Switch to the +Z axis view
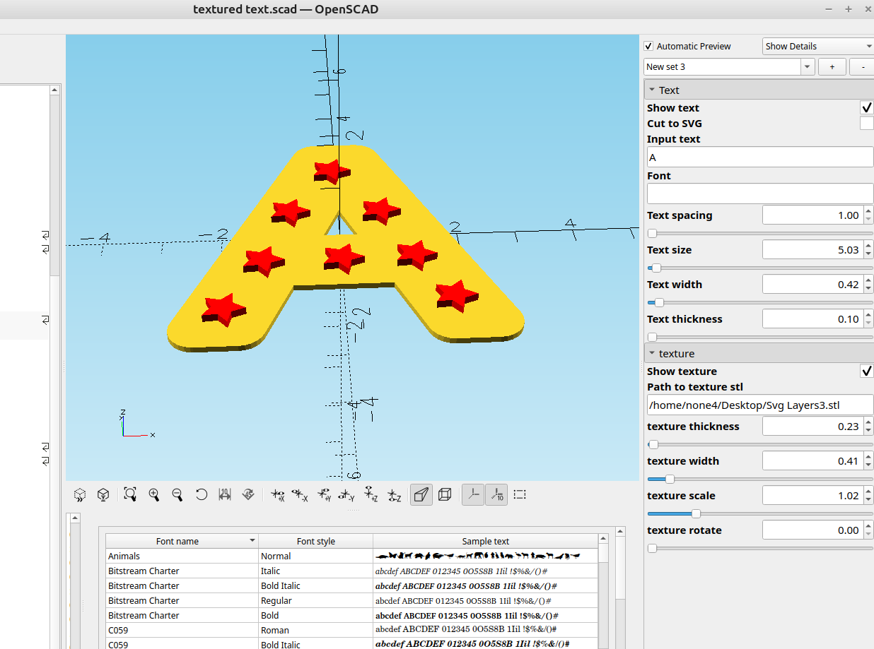The width and height of the screenshot is (874, 649). point(371,494)
